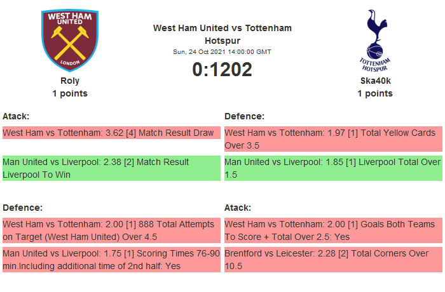Select the Match Result Draw bet row

coord(111,133)
